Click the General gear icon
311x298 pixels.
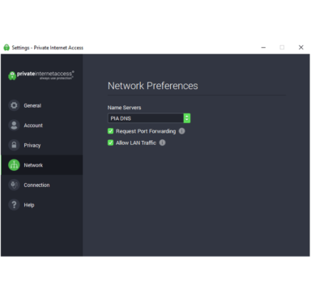click(x=14, y=105)
